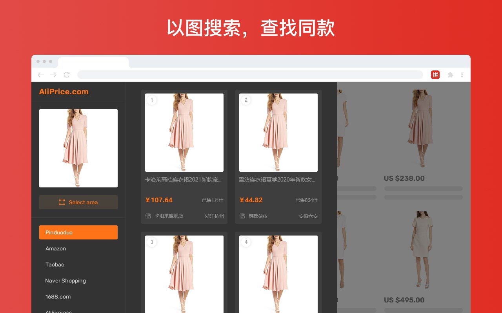
Task: Click the browser forward arrow
Action: (x=54, y=75)
